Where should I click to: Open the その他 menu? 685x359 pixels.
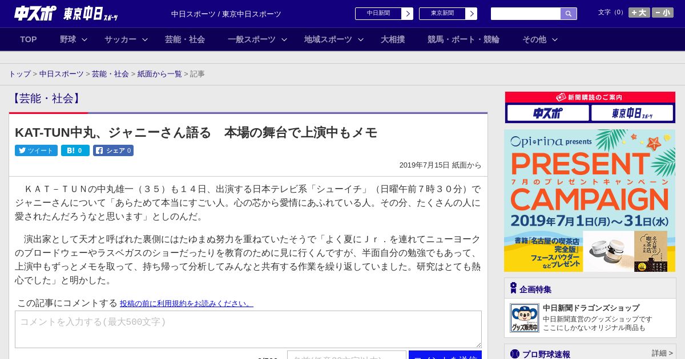[x=534, y=39]
